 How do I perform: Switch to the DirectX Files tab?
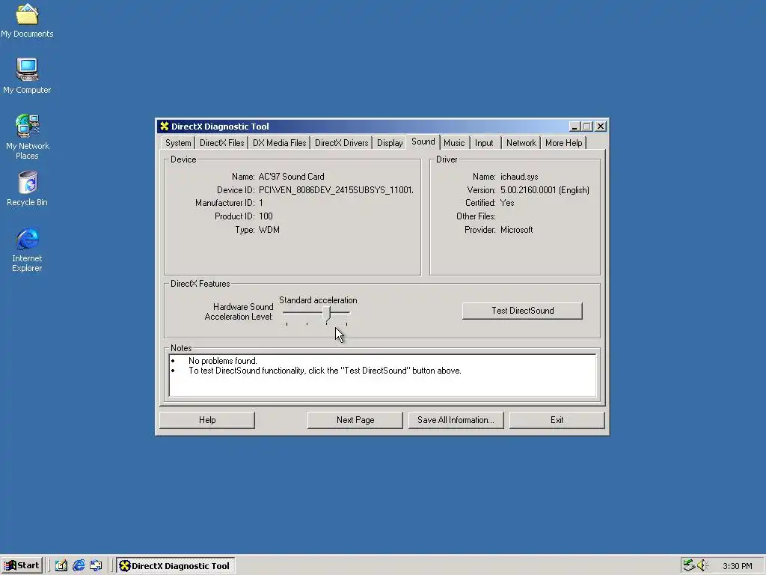coord(221,143)
